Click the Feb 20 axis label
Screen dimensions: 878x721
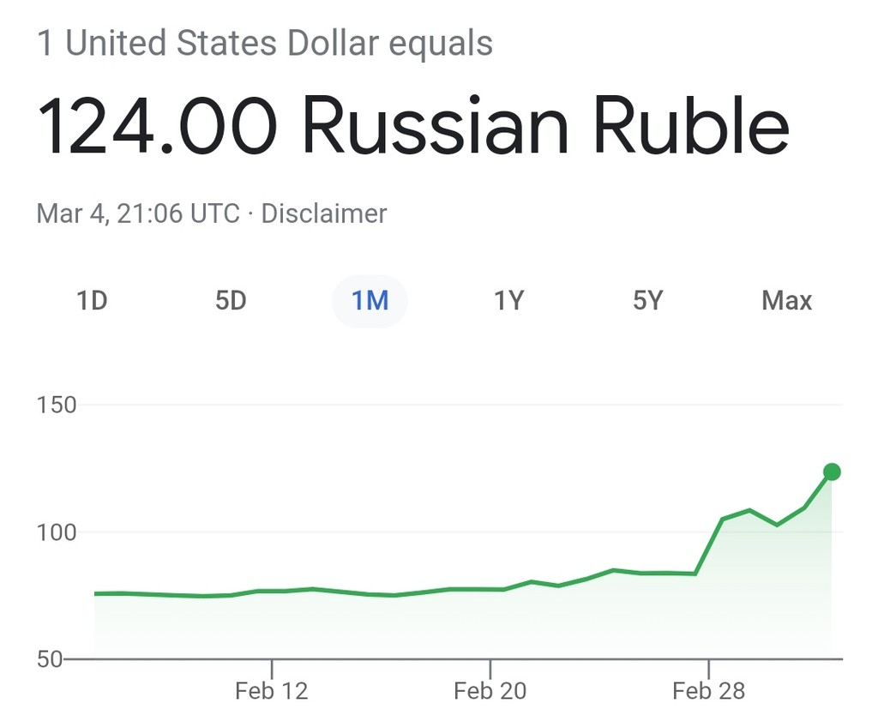pyautogui.click(x=490, y=691)
